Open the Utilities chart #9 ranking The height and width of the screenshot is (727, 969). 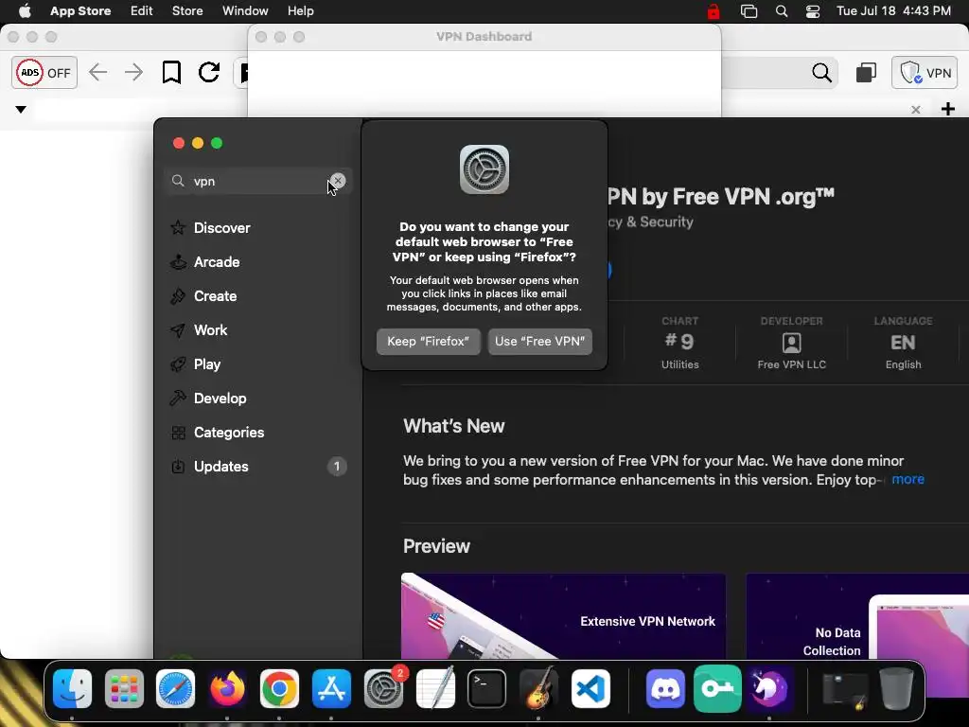(679, 343)
